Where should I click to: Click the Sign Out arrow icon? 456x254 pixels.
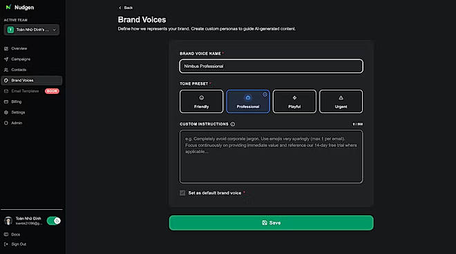coord(6,244)
